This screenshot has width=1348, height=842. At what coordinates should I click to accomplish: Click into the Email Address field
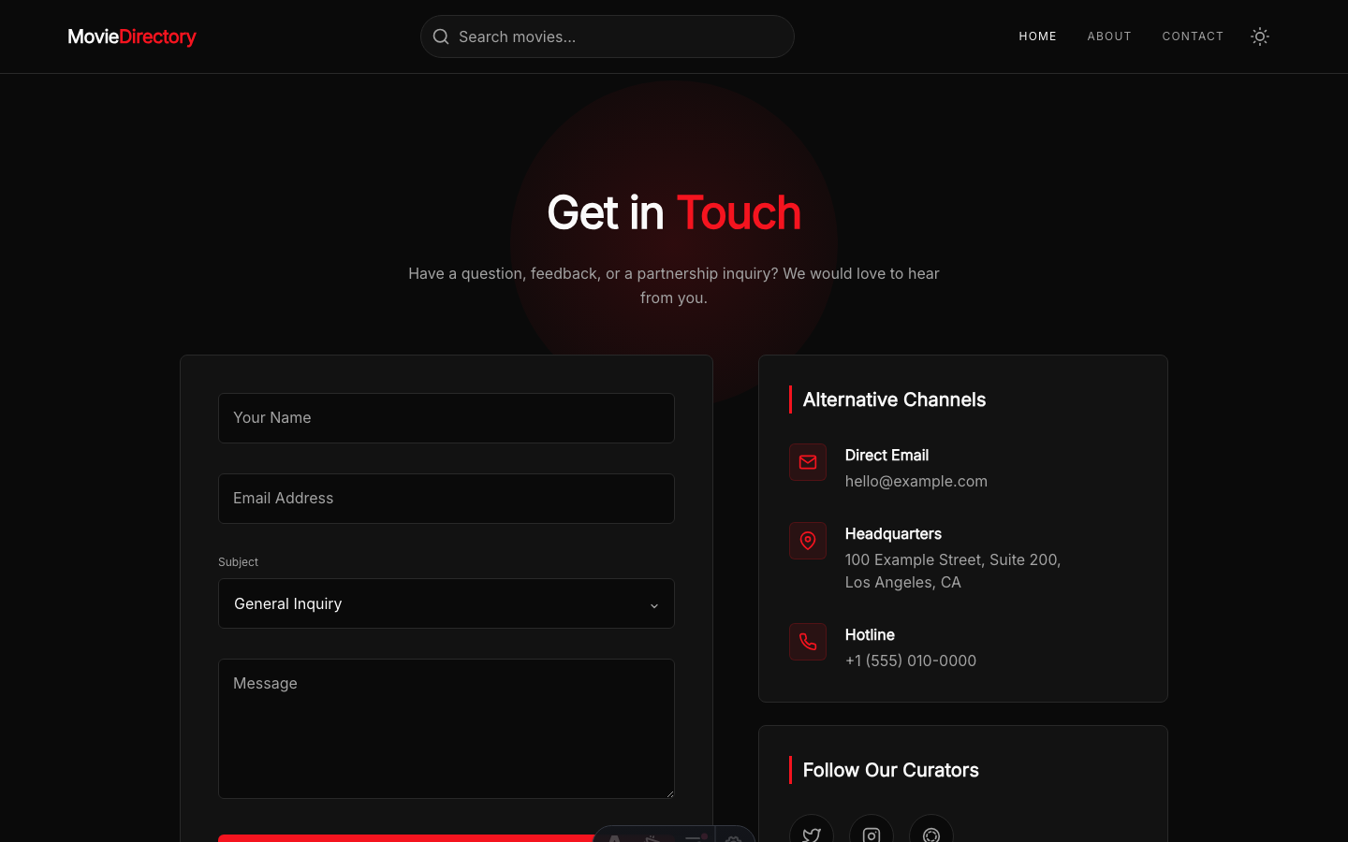447,499
